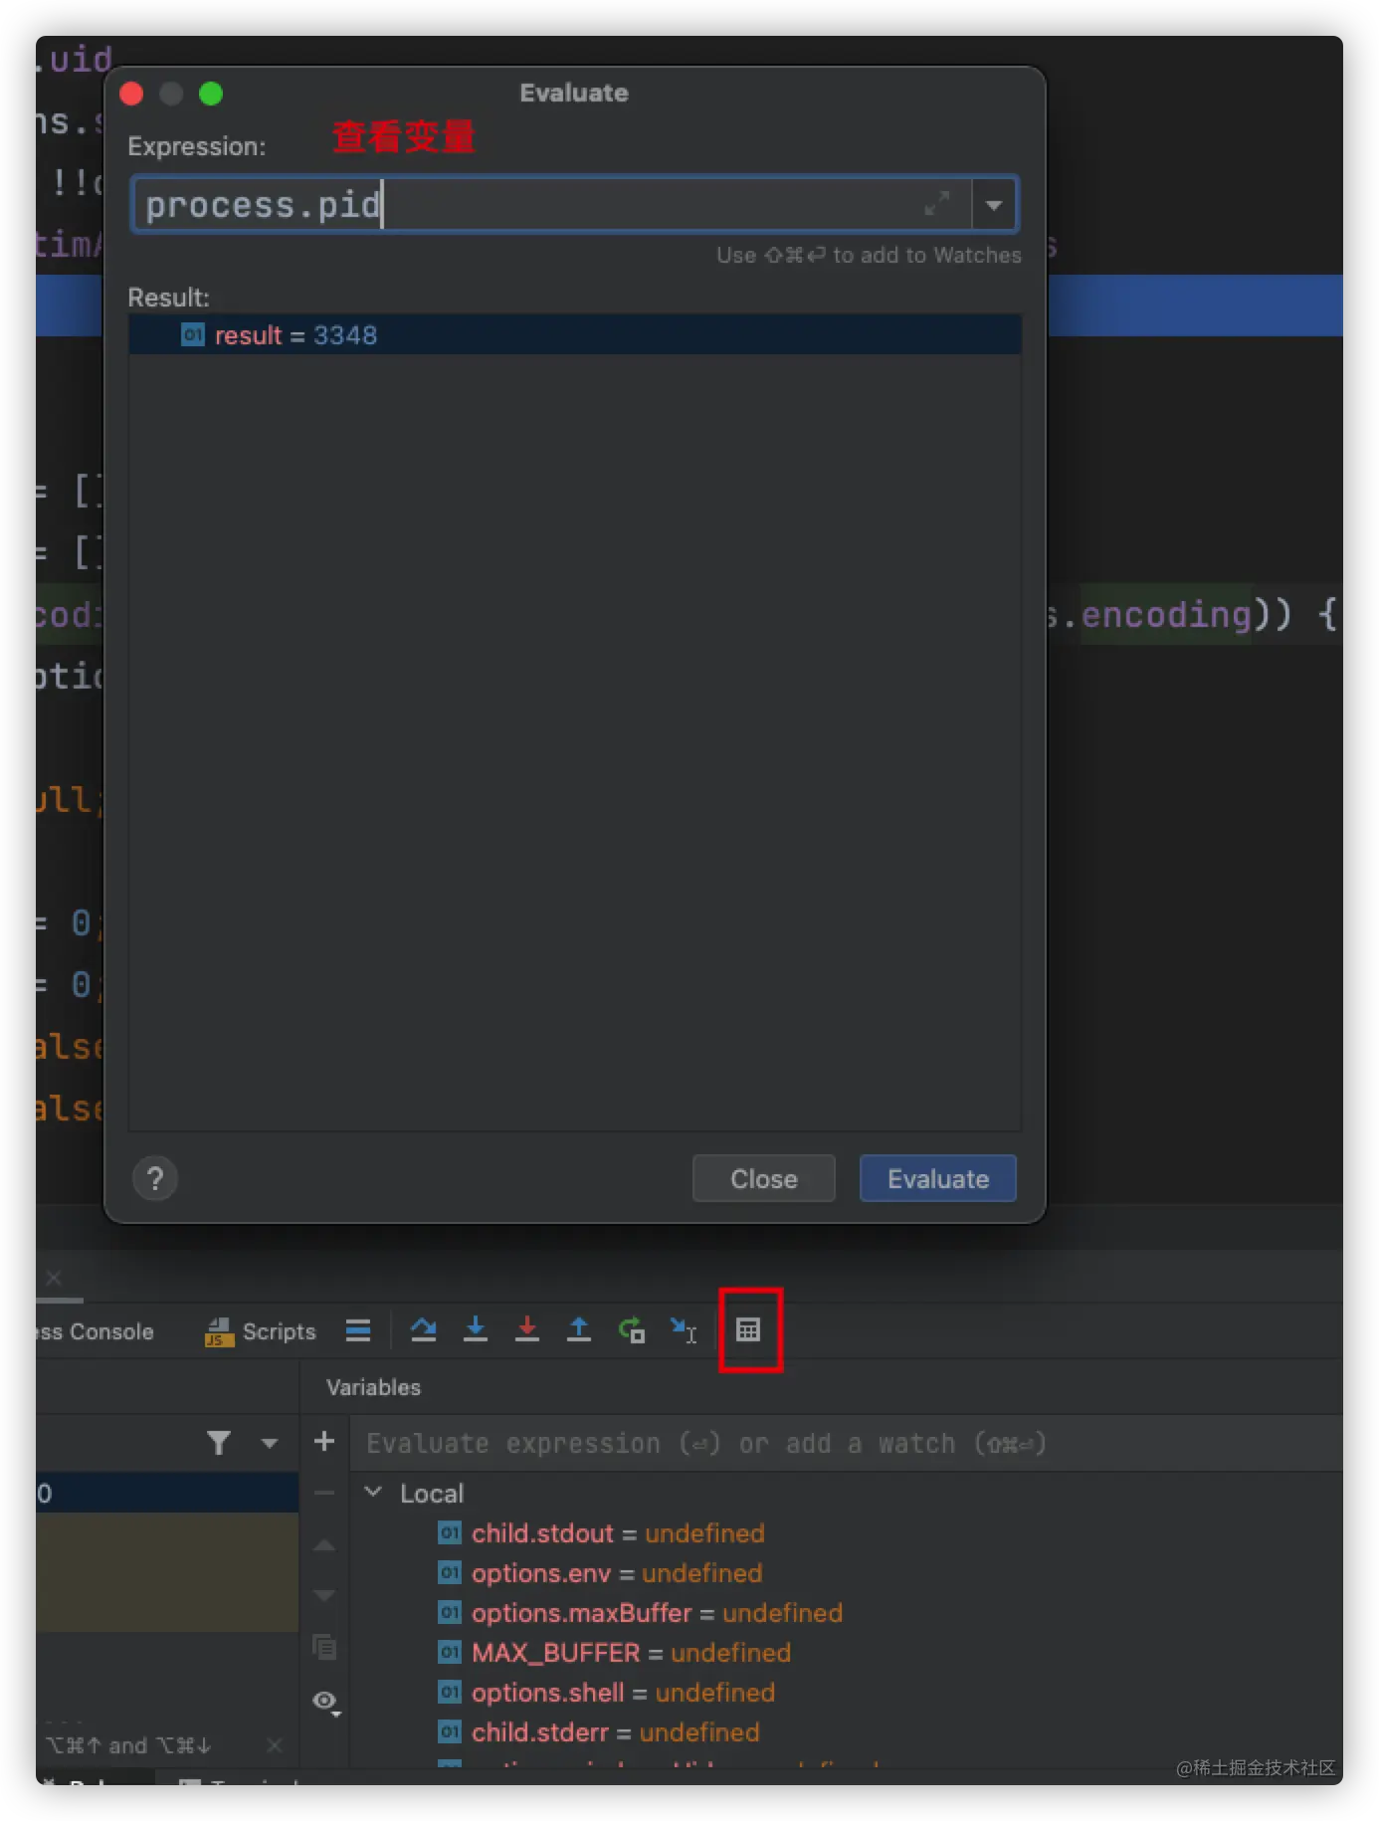Click the Scripts tab icon
The width and height of the screenshot is (1379, 1821).
click(219, 1331)
